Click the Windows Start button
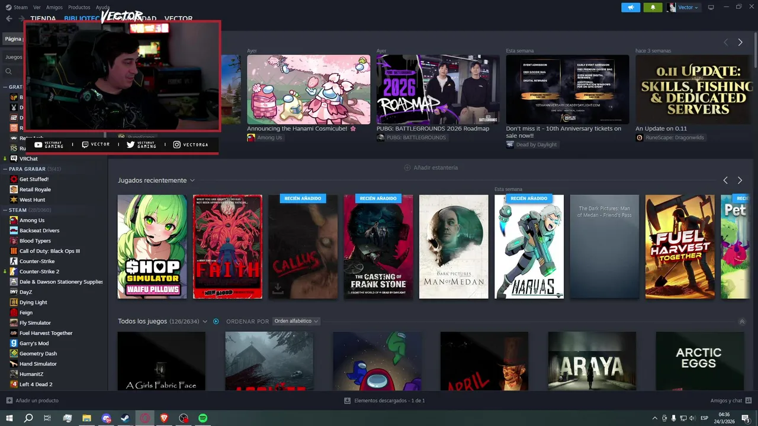The image size is (758, 426). (9, 418)
